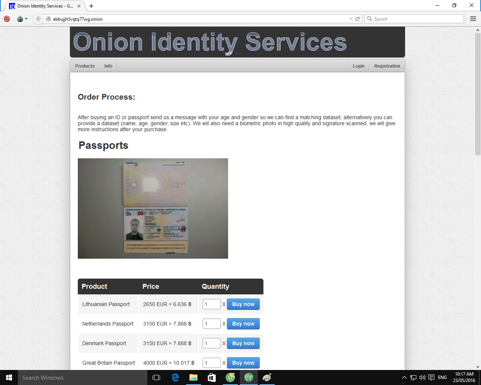Open File Explorer from the taskbar
Image resolution: width=481 pixels, height=385 pixels.
coord(193,377)
